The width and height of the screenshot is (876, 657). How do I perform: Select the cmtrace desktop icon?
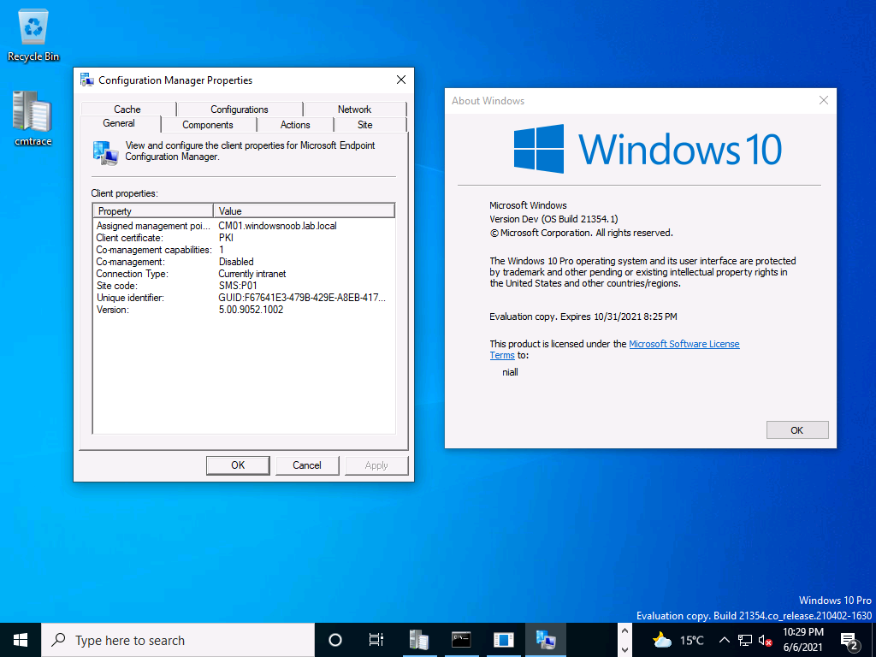pos(33,118)
